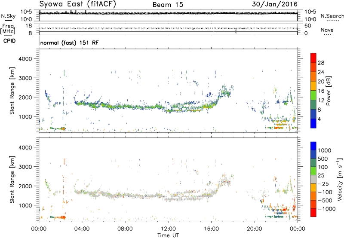The width and height of the screenshot is (344, 238).
Task: Click the velocity colorbar gray segment
Action: click(313, 179)
